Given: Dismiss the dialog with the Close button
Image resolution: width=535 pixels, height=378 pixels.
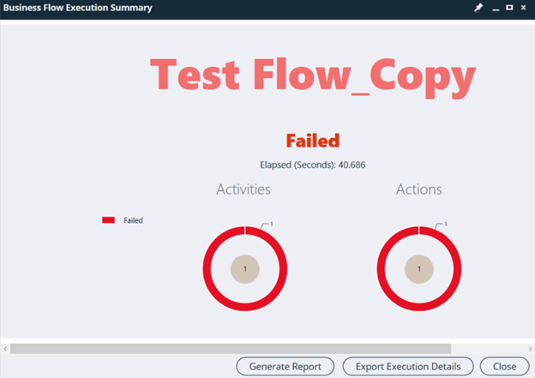Looking at the screenshot, I should (x=504, y=366).
